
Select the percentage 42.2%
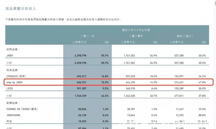(x=105, y=96)
